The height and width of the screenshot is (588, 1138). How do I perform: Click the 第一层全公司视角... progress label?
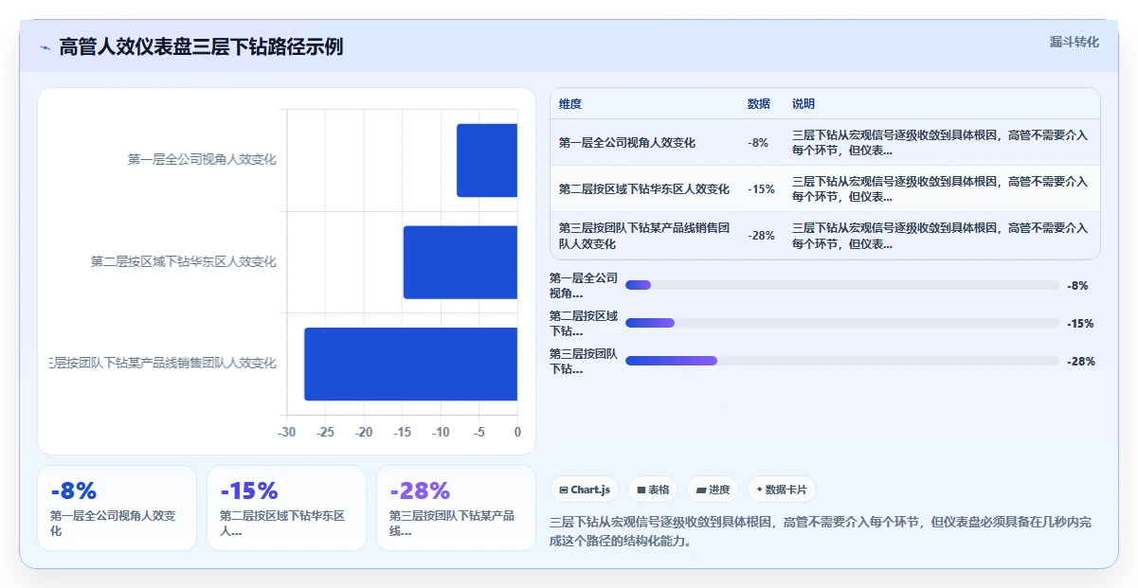584,285
